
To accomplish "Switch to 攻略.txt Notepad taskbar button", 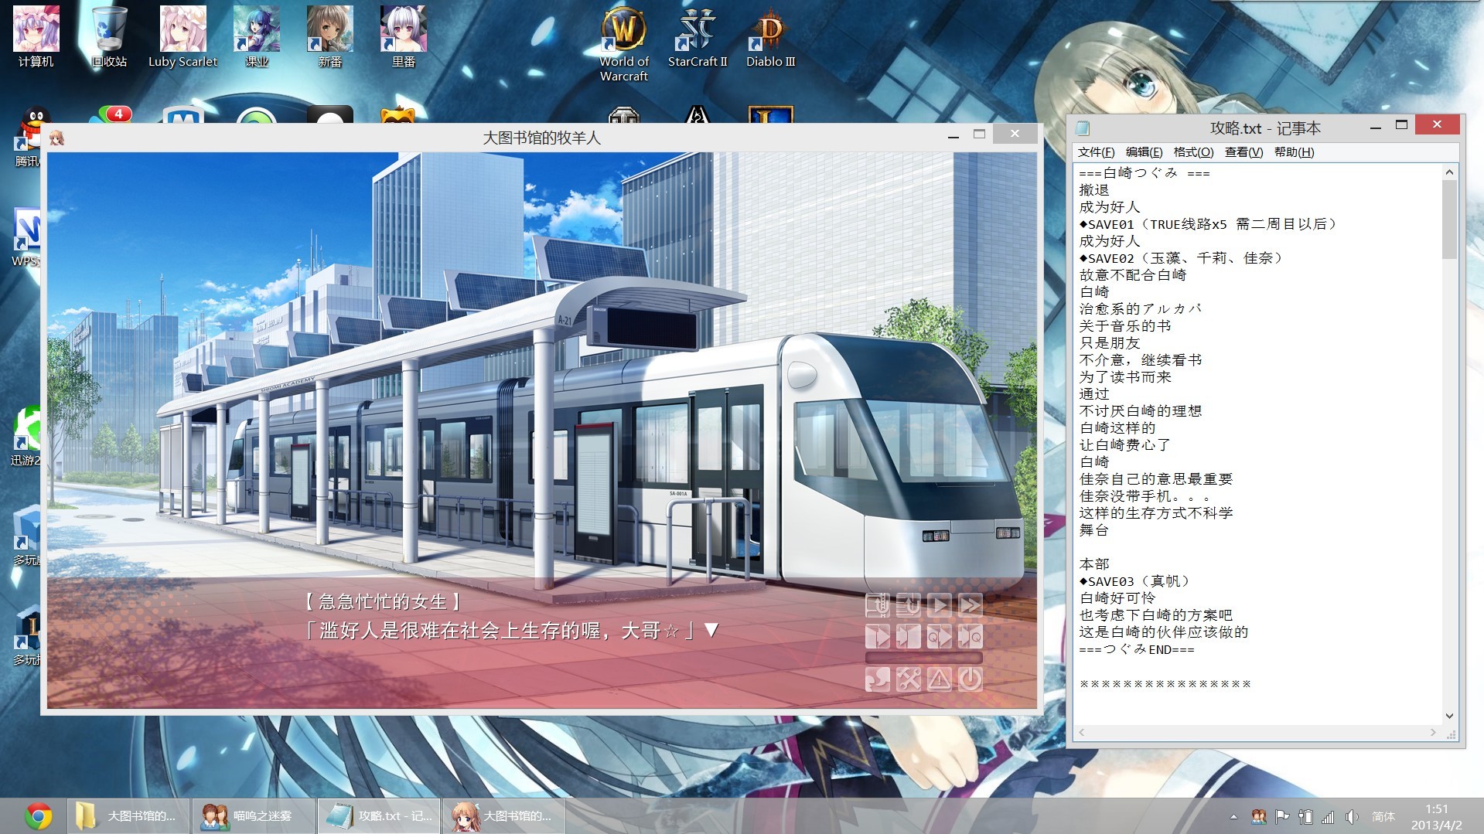I will tap(379, 816).
